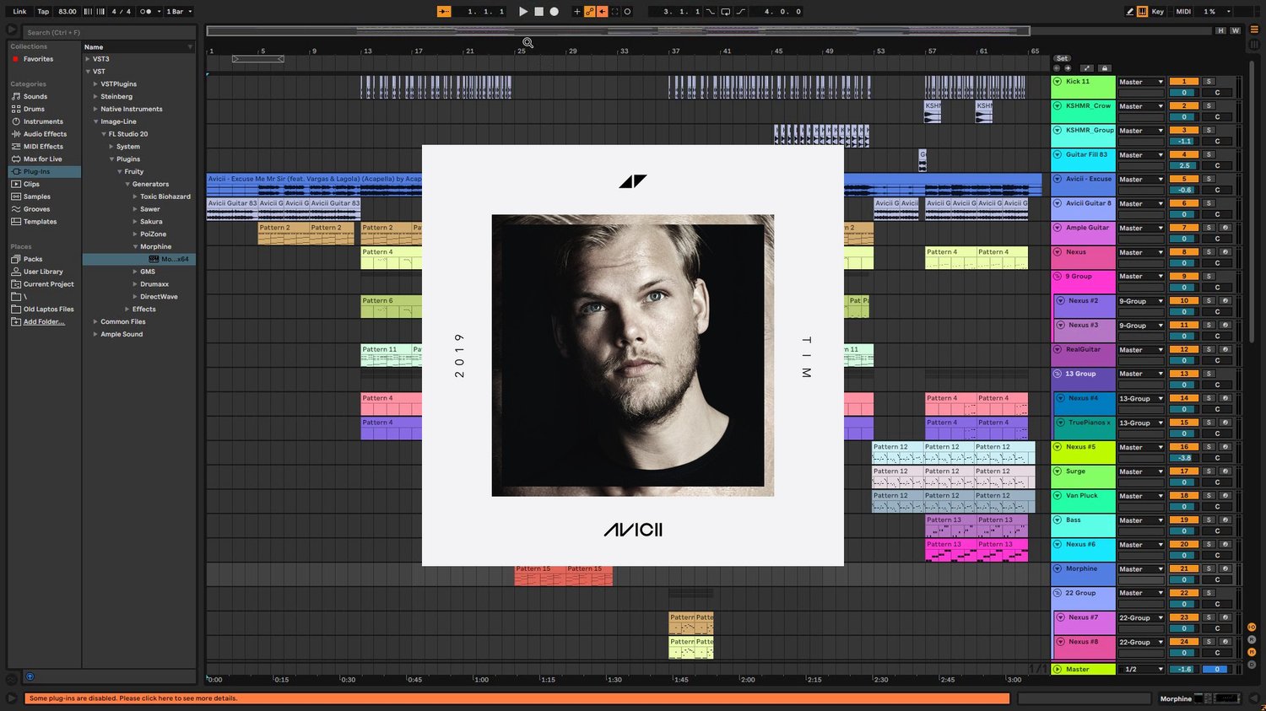Open the 1 Bar quantization dropdown
The image size is (1266, 711).
(179, 12)
